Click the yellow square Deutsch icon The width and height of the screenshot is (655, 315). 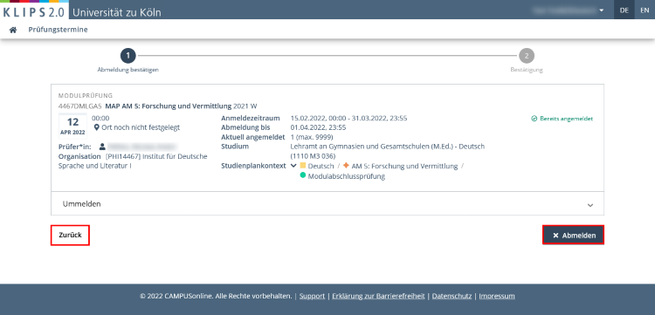point(303,166)
